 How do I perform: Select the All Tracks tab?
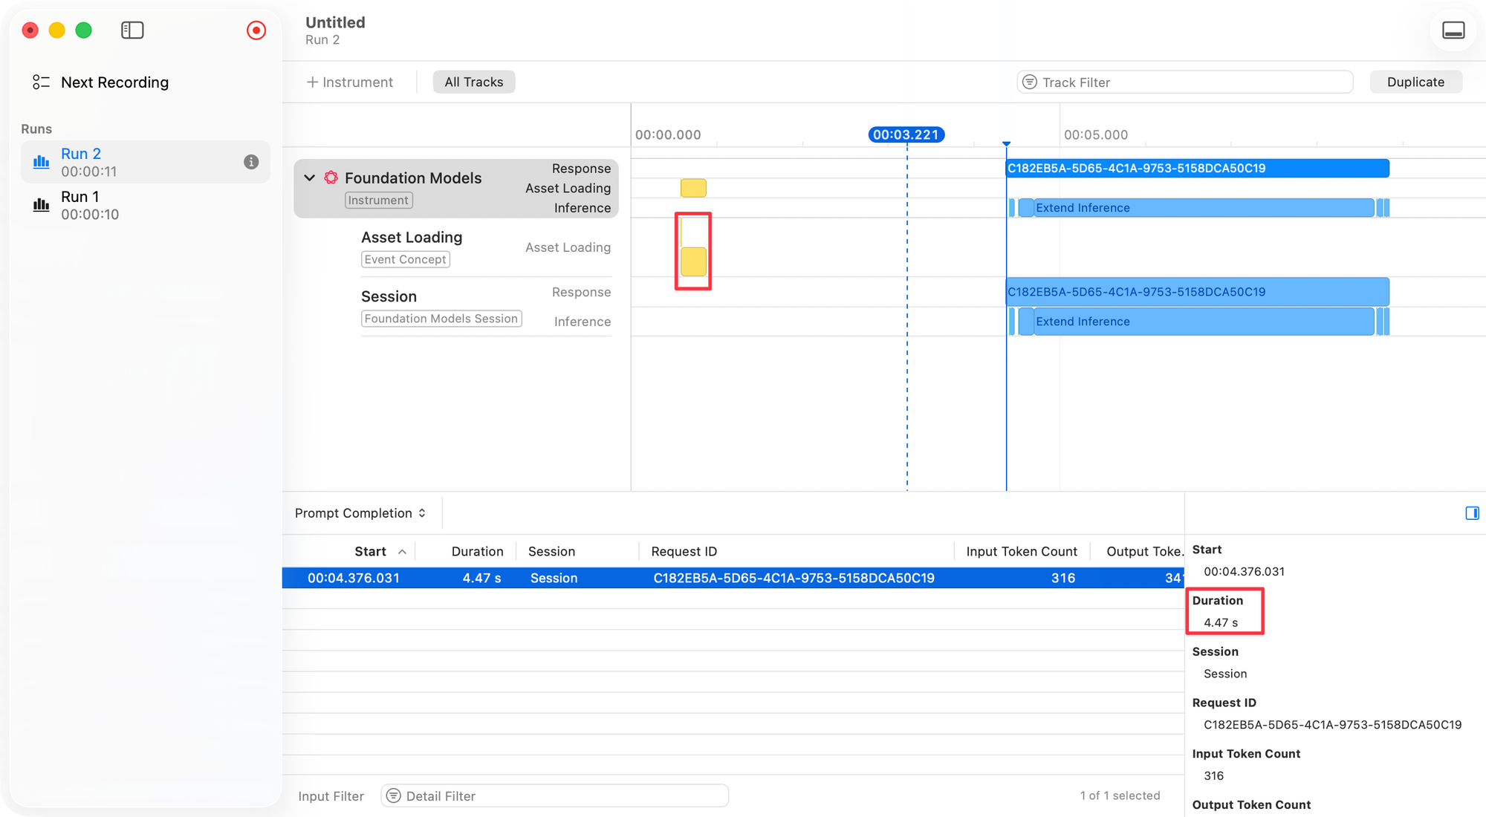tap(473, 82)
